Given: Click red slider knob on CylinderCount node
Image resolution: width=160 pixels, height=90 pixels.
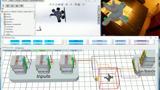Looking at the screenshot, I should click(x=66, y=57).
